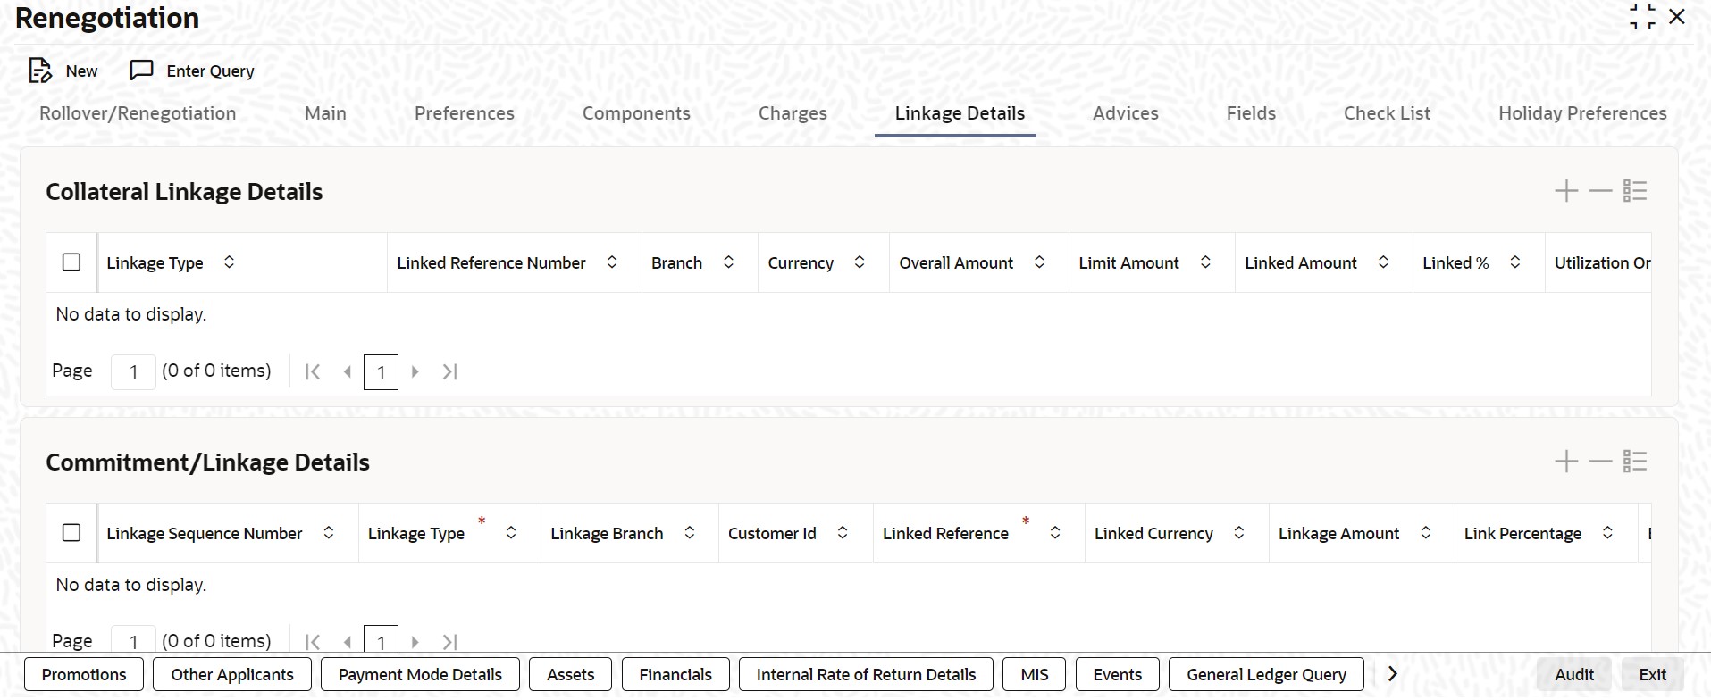Click the MIS button
The image size is (1711, 700).
[x=1035, y=674]
